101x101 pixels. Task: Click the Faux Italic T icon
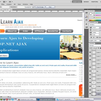(94, 37)
